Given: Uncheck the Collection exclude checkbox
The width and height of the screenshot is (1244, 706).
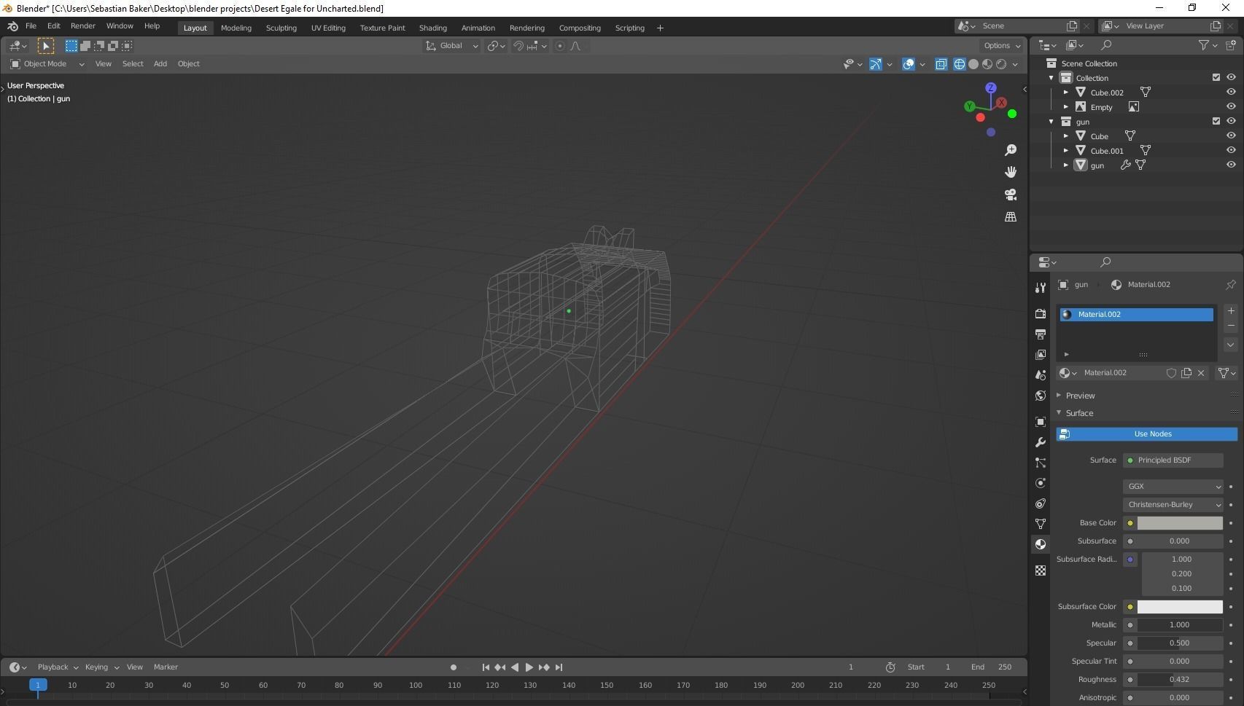Looking at the screenshot, I should coord(1216,77).
